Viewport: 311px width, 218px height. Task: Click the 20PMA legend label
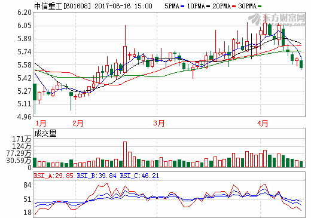tap(221, 6)
